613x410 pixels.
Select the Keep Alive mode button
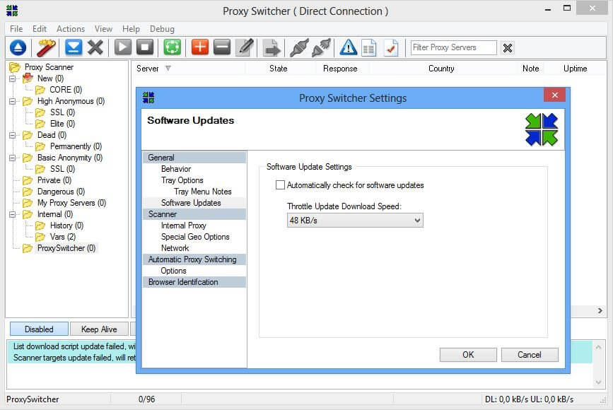99,329
